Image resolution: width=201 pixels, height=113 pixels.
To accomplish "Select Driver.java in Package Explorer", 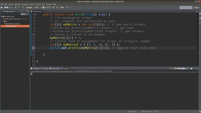I will (15, 26).
